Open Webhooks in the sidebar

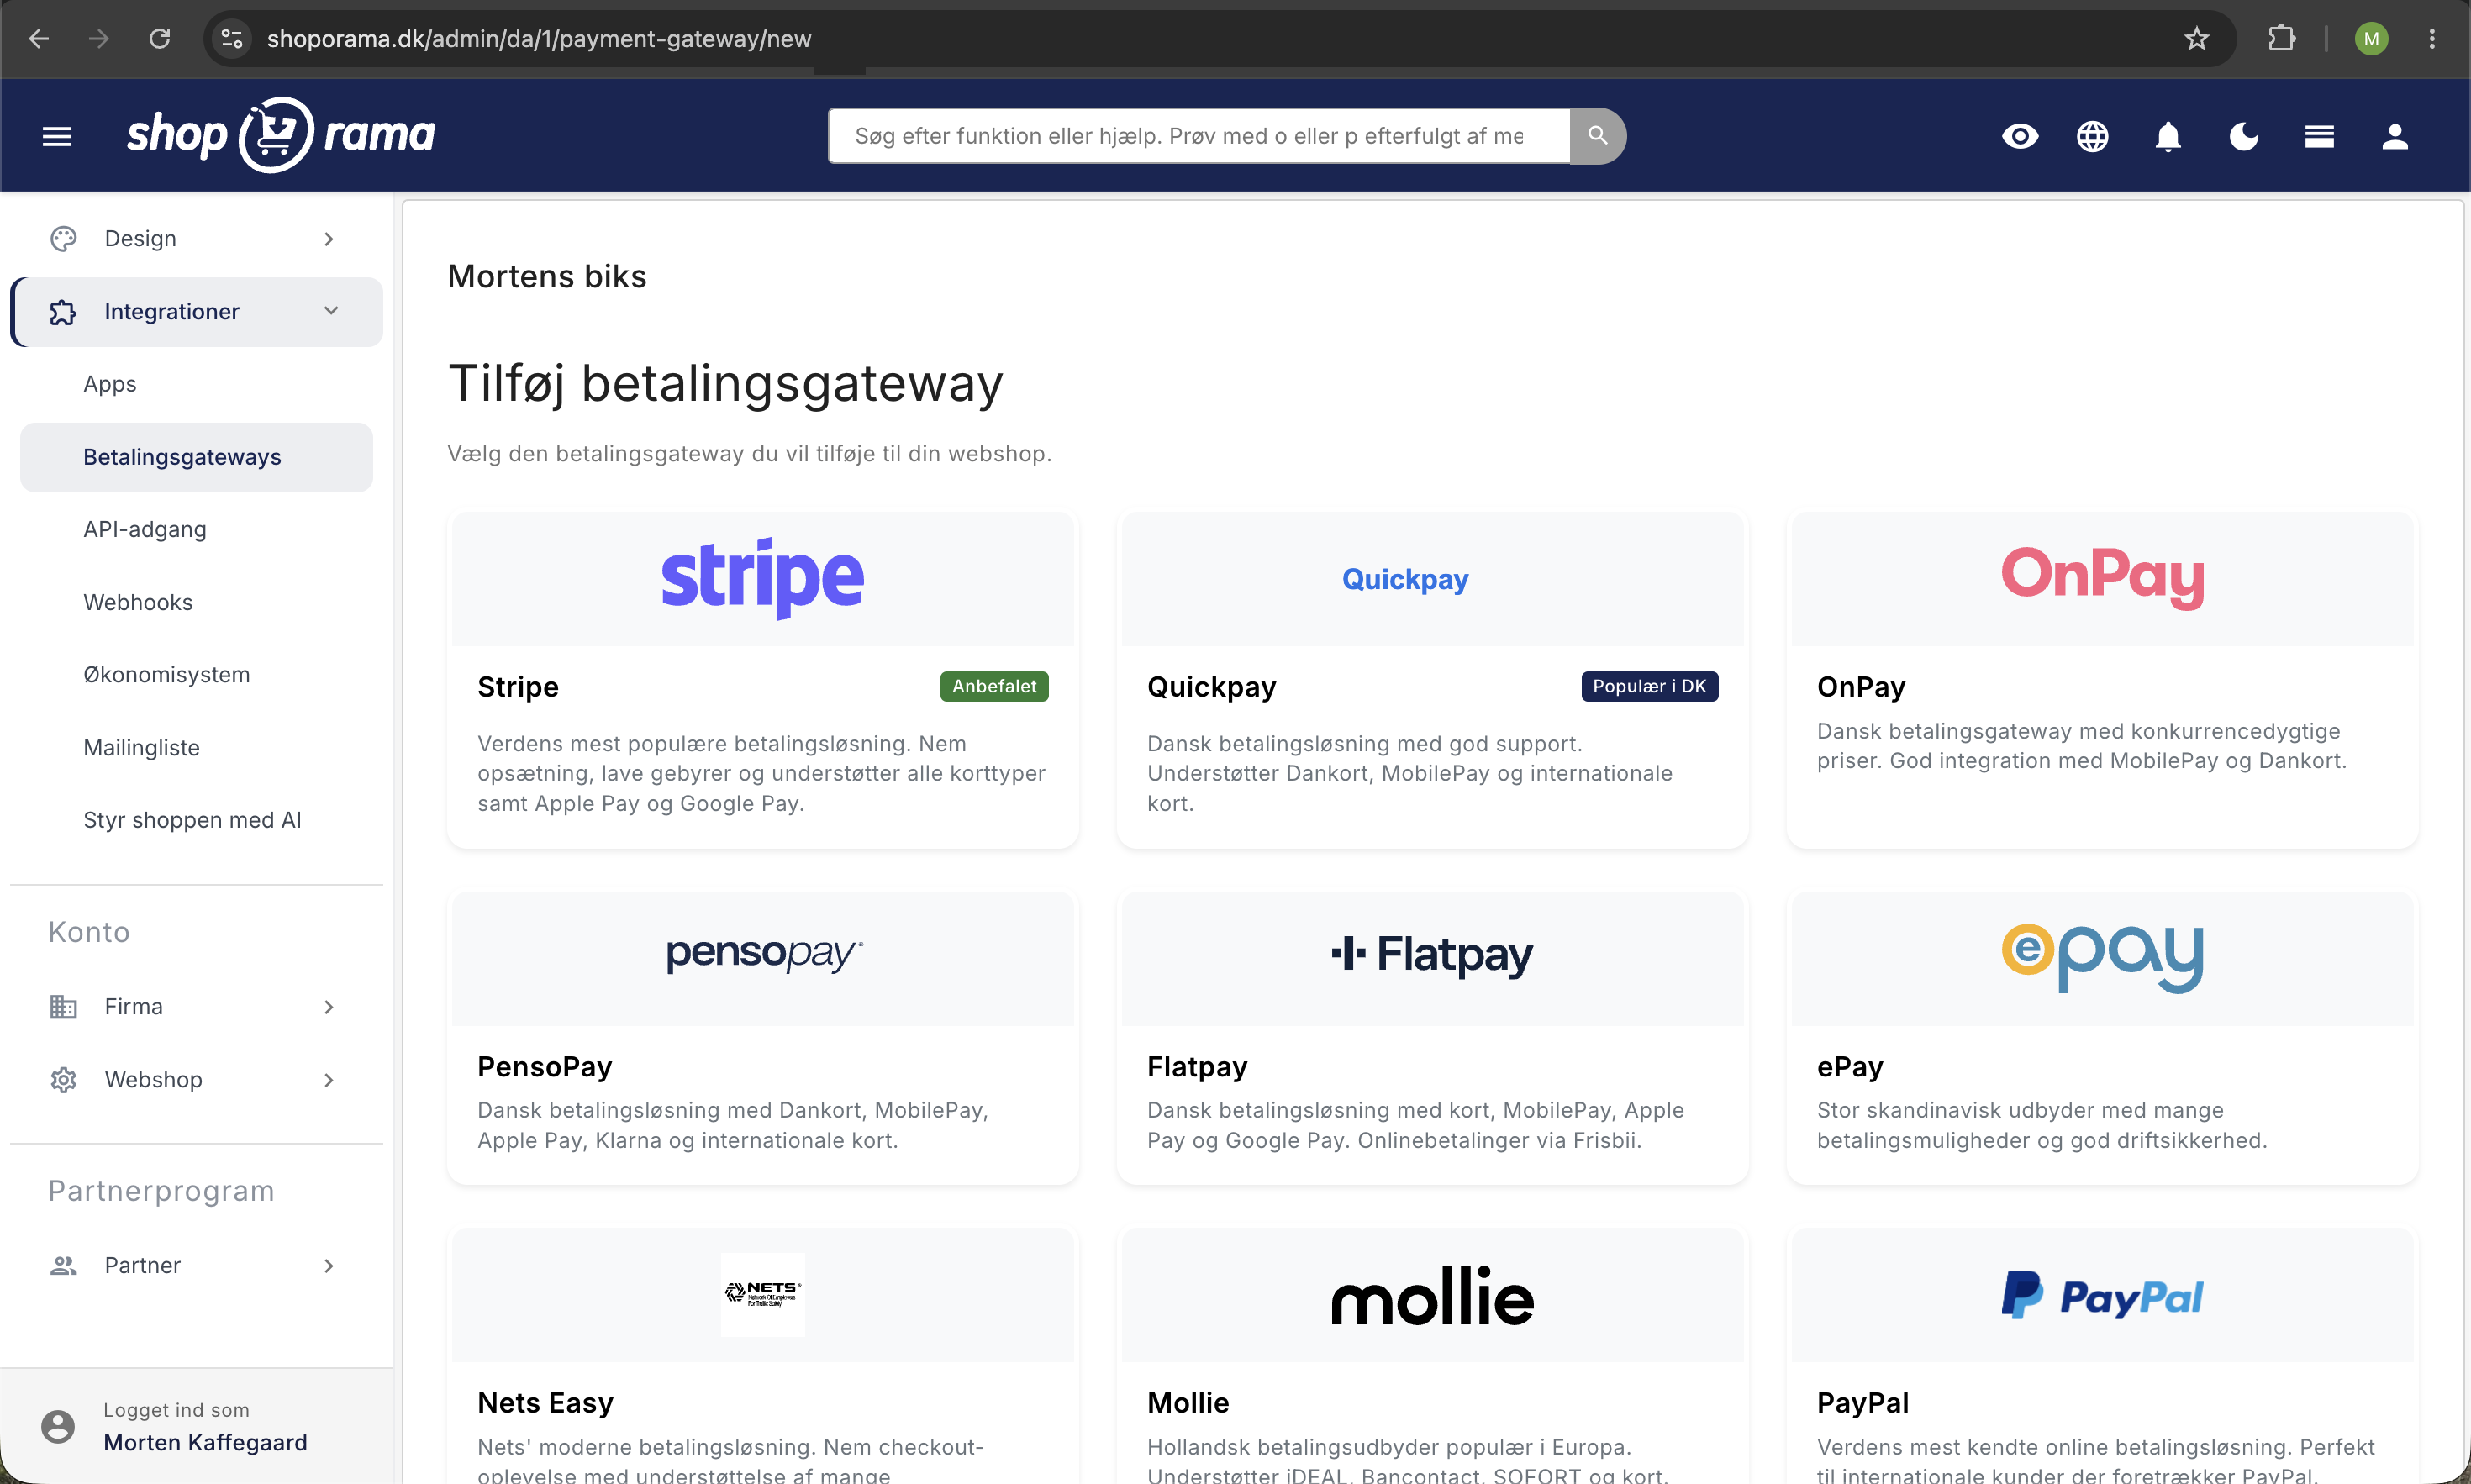click(138, 602)
